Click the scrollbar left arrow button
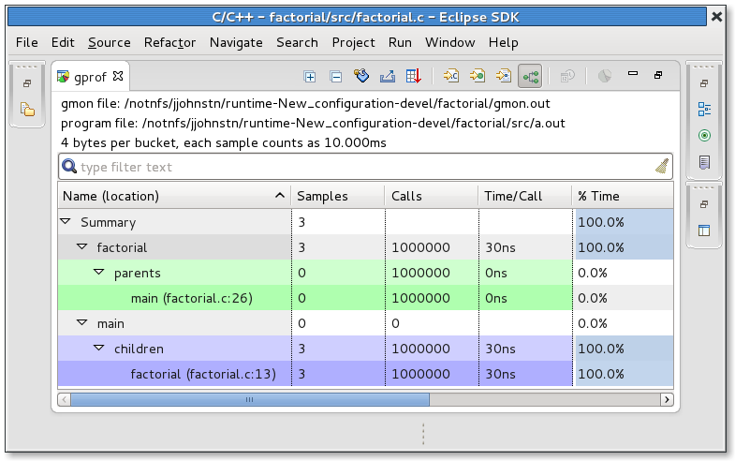 click(x=65, y=399)
